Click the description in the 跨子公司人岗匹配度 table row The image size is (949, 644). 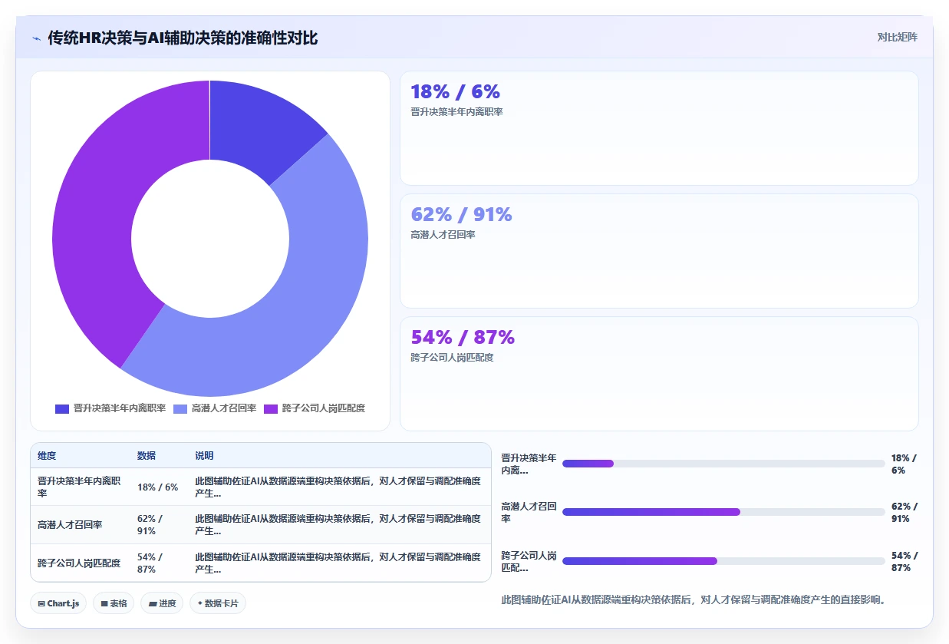[x=339, y=563]
